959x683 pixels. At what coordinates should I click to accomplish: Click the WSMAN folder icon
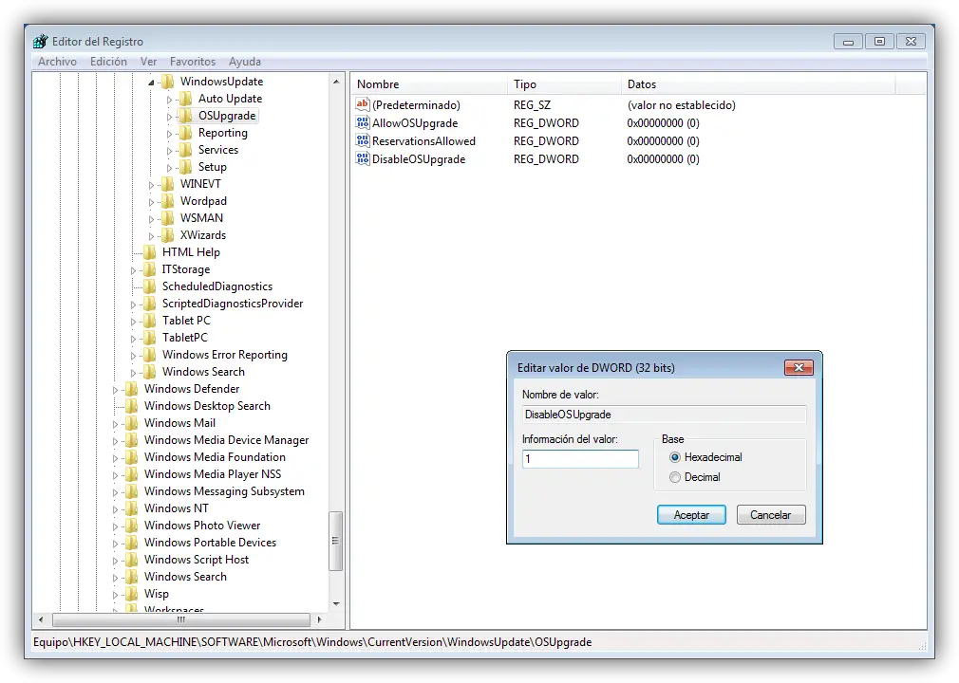point(167,218)
